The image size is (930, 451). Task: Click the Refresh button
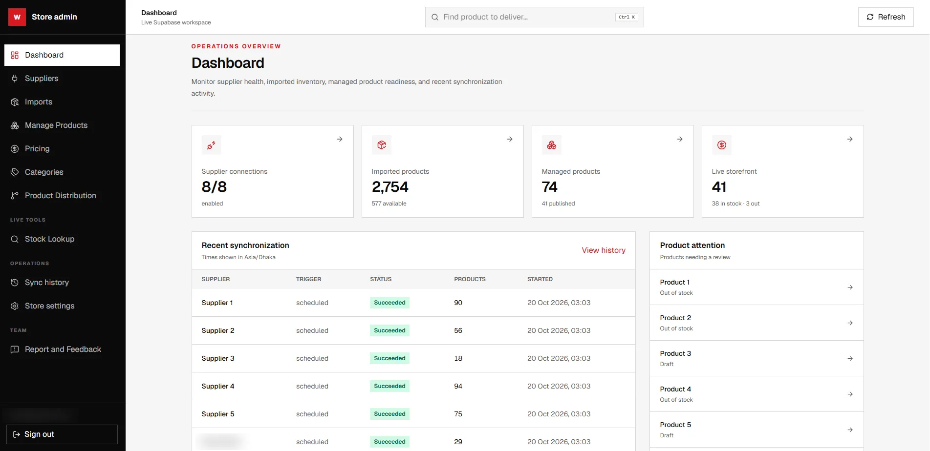[886, 17]
